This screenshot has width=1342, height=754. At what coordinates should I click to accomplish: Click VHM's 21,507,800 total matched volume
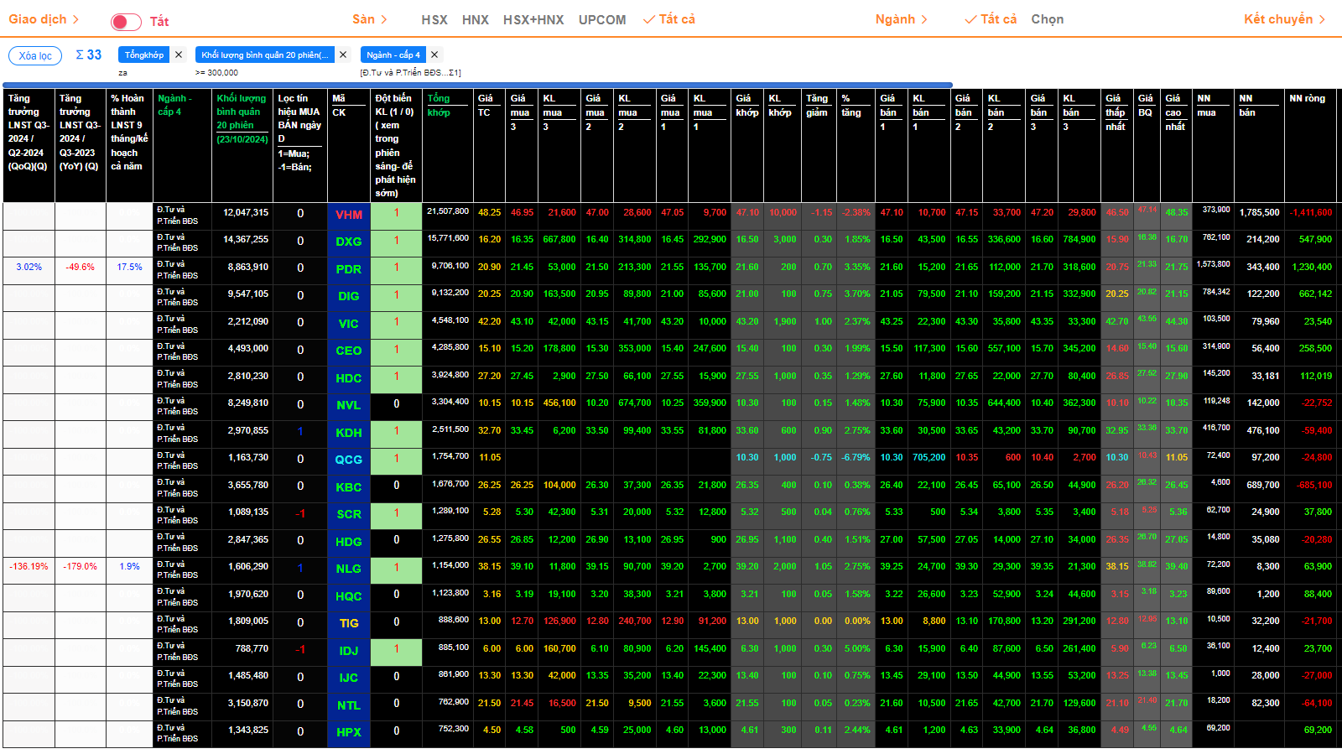pyautogui.click(x=448, y=211)
